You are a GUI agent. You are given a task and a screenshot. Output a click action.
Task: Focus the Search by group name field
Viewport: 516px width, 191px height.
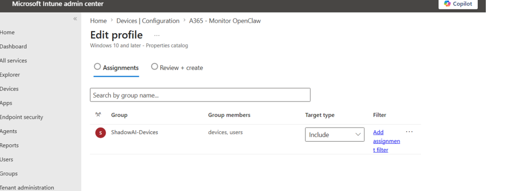pyautogui.click(x=200, y=95)
